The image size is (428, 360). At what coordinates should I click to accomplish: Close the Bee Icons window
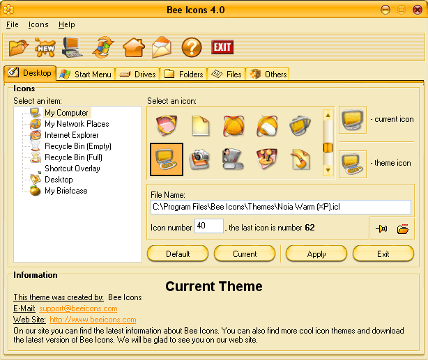(418, 10)
